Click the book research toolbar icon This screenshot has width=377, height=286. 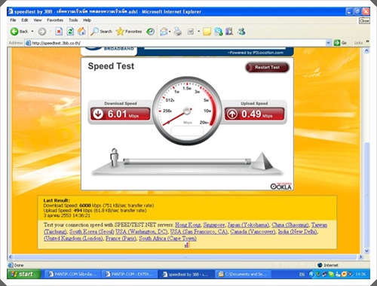pyautogui.click(x=229, y=32)
